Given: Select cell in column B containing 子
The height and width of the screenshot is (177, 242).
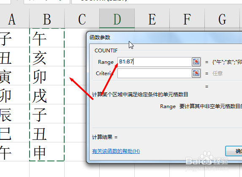Looking at the screenshot, I should click(x=47, y=114).
